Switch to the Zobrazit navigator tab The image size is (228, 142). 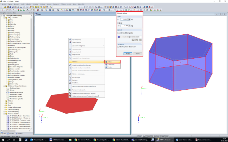10,134
